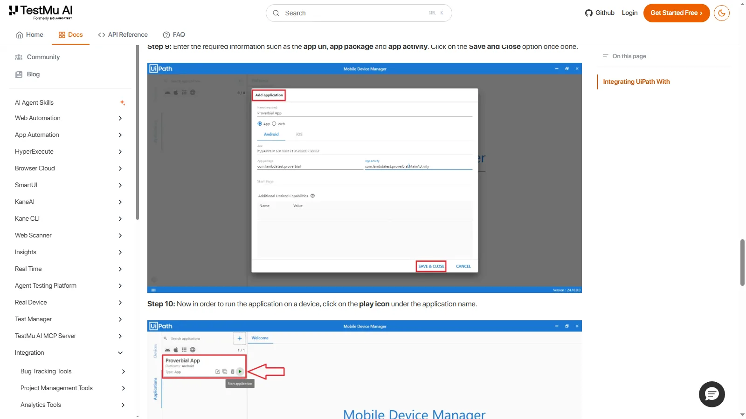The image size is (746, 419).
Task: Click the FAQ question mark icon
Action: click(x=166, y=35)
